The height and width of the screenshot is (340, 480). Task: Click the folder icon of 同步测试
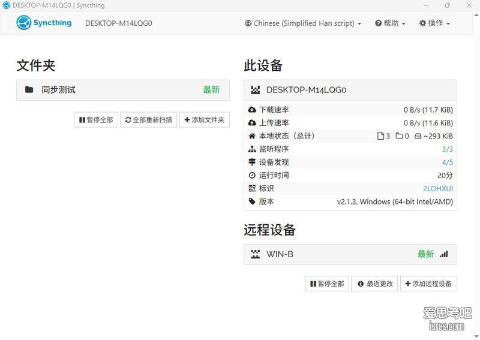(x=29, y=90)
